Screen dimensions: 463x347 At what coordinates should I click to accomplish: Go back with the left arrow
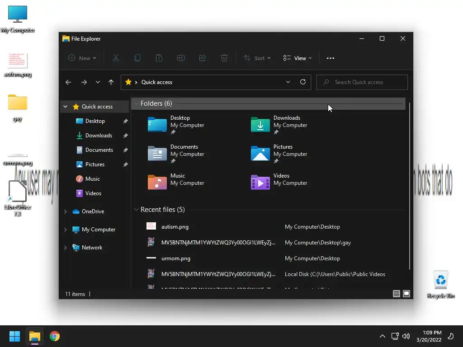68,82
